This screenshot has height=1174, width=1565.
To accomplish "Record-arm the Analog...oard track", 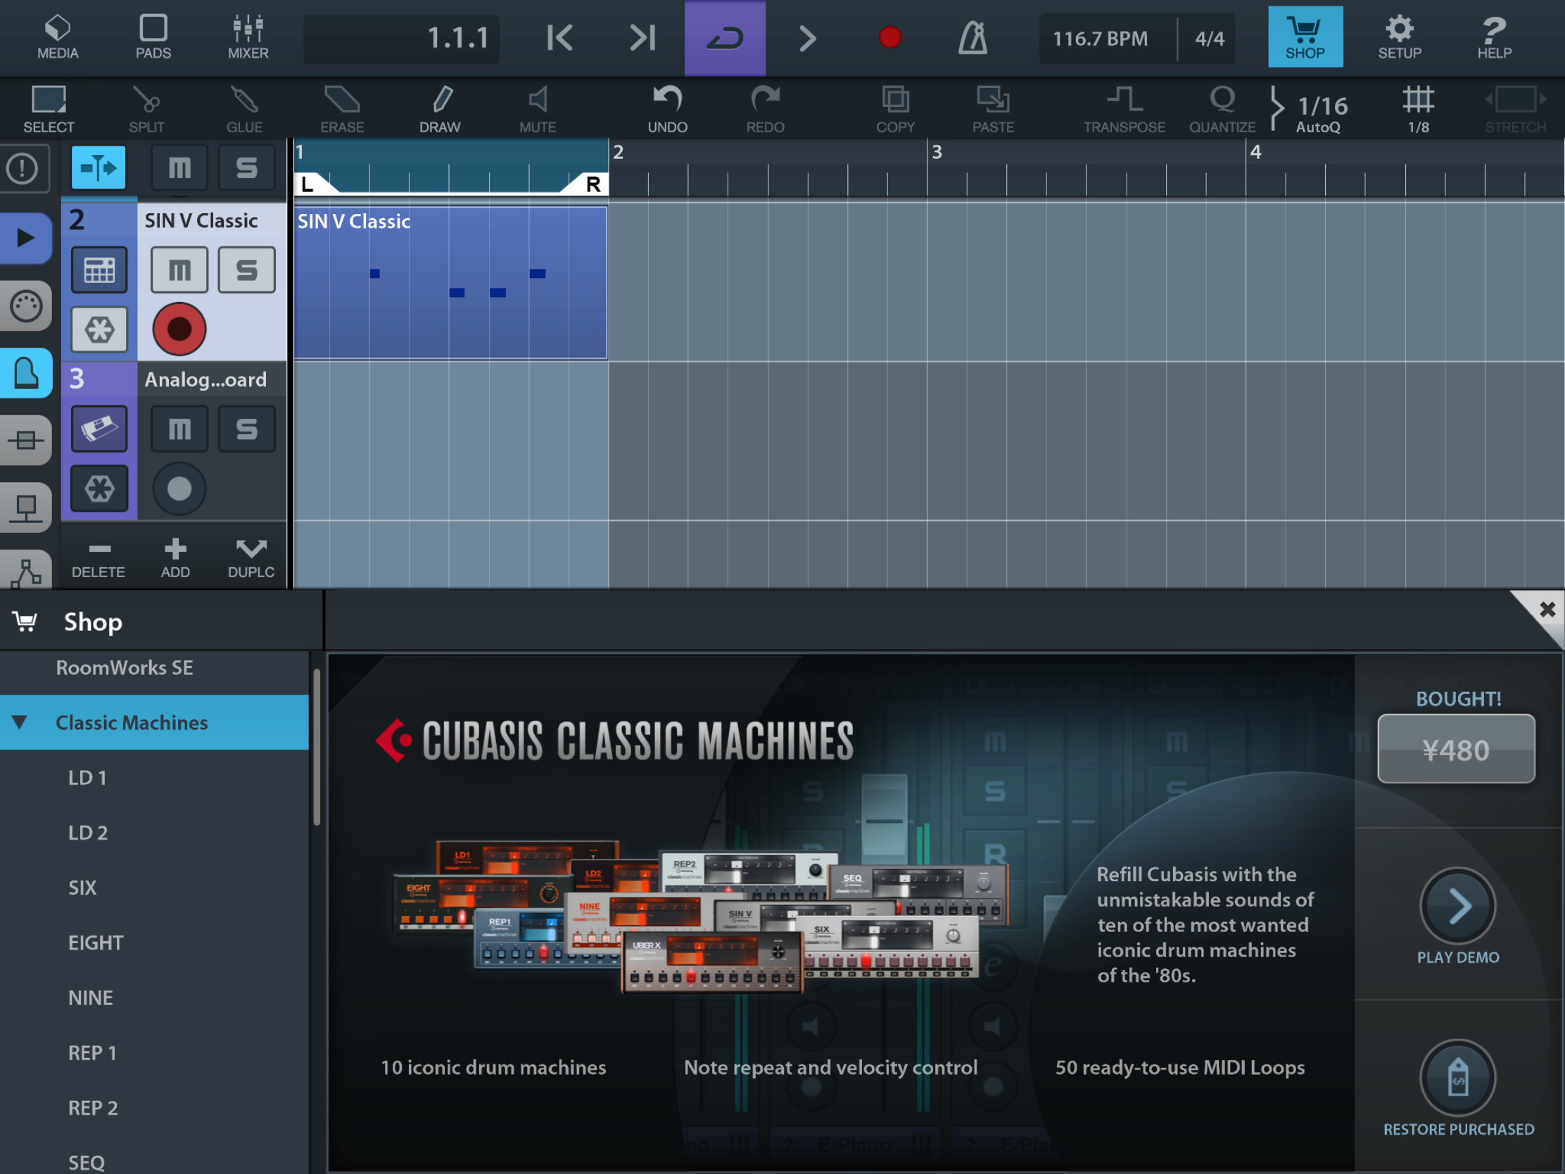I will pyautogui.click(x=179, y=488).
